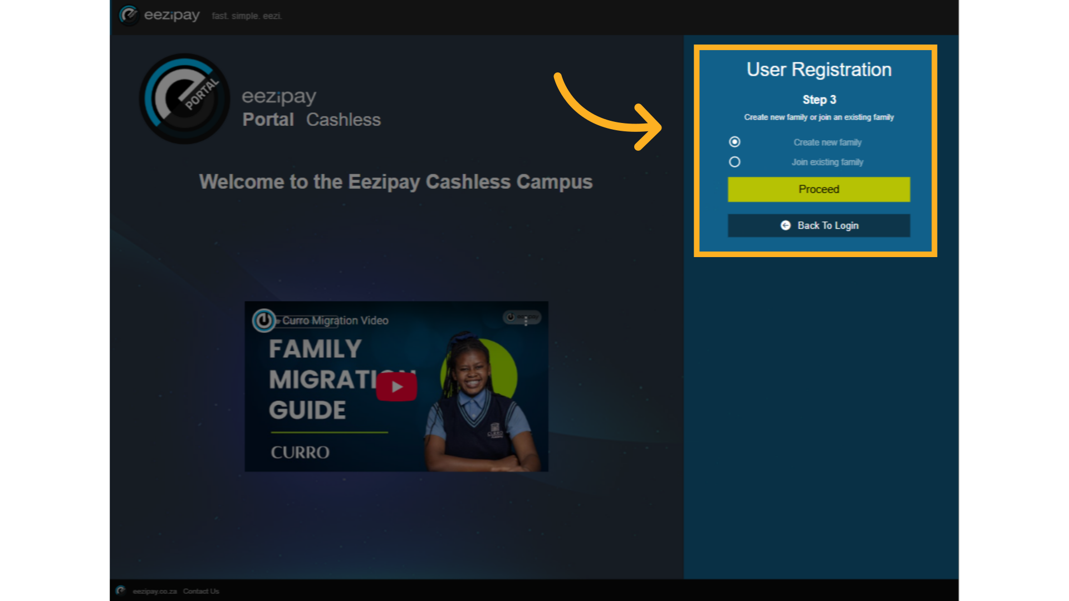Click the Step 3 heading text

pyautogui.click(x=819, y=100)
